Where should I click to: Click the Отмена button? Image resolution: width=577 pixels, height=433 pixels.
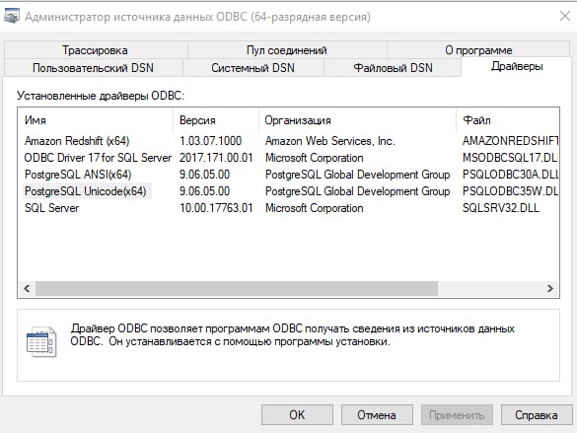377,415
